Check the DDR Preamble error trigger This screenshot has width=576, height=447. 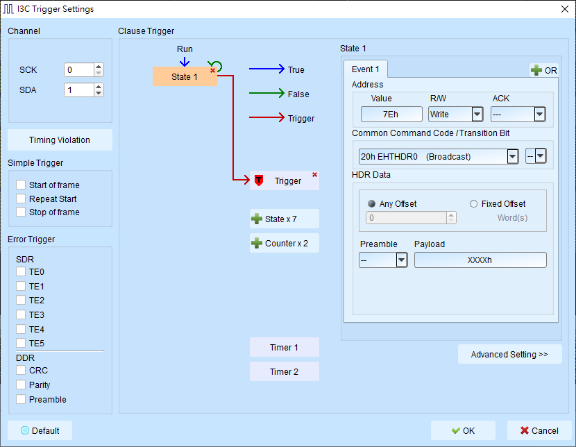21,399
